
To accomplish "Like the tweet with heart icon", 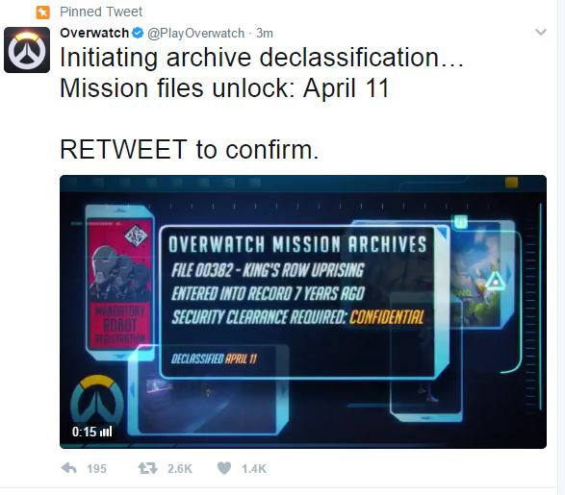I will pos(224,468).
